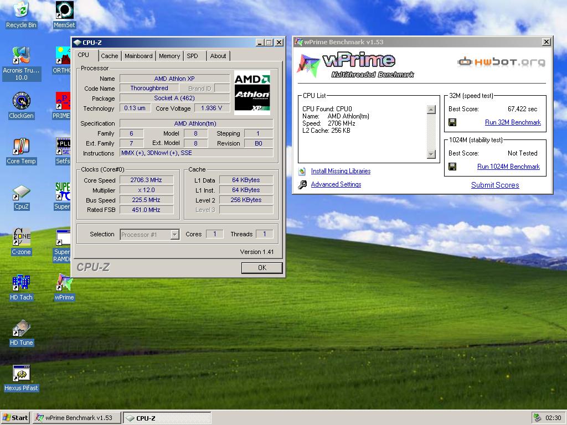This screenshot has height=425, width=567.
Task: Select the Super RAMDisk desktop icon
Action: tap(62, 246)
